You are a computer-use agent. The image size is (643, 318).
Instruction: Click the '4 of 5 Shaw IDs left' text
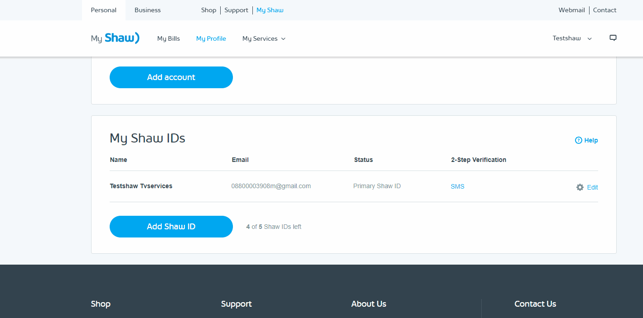(x=274, y=227)
